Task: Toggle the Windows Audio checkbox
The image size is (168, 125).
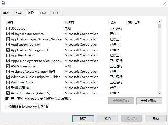Action: pyautogui.click(x=8, y=82)
